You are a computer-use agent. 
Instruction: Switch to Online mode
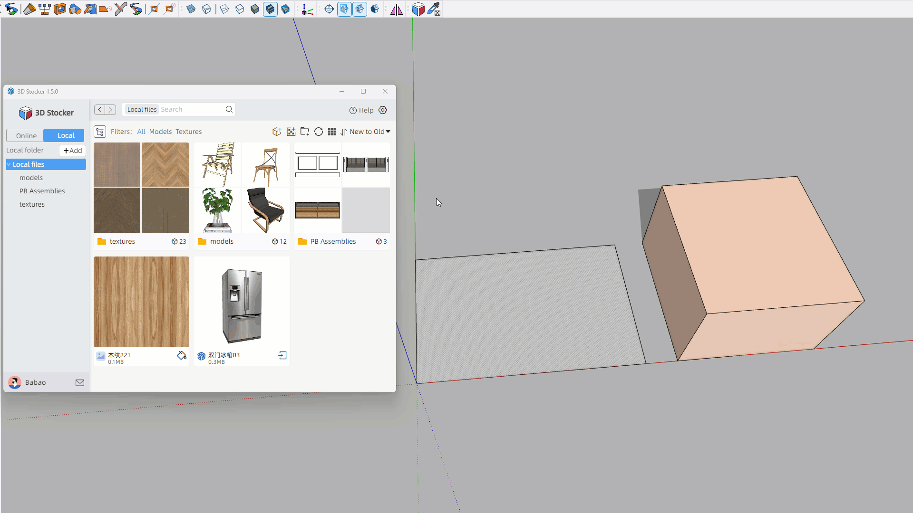pos(26,135)
